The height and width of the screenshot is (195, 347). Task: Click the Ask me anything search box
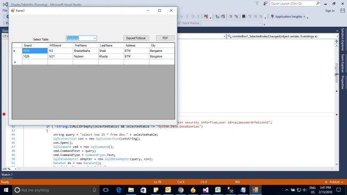(x=56, y=190)
